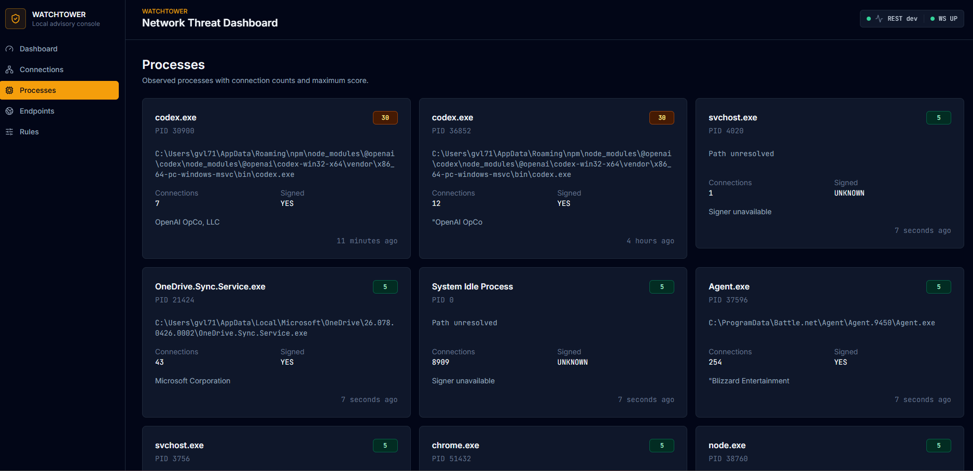Click the Processes chip icon in sidebar
The width and height of the screenshot is (973, 471).
tap(9, 90)
